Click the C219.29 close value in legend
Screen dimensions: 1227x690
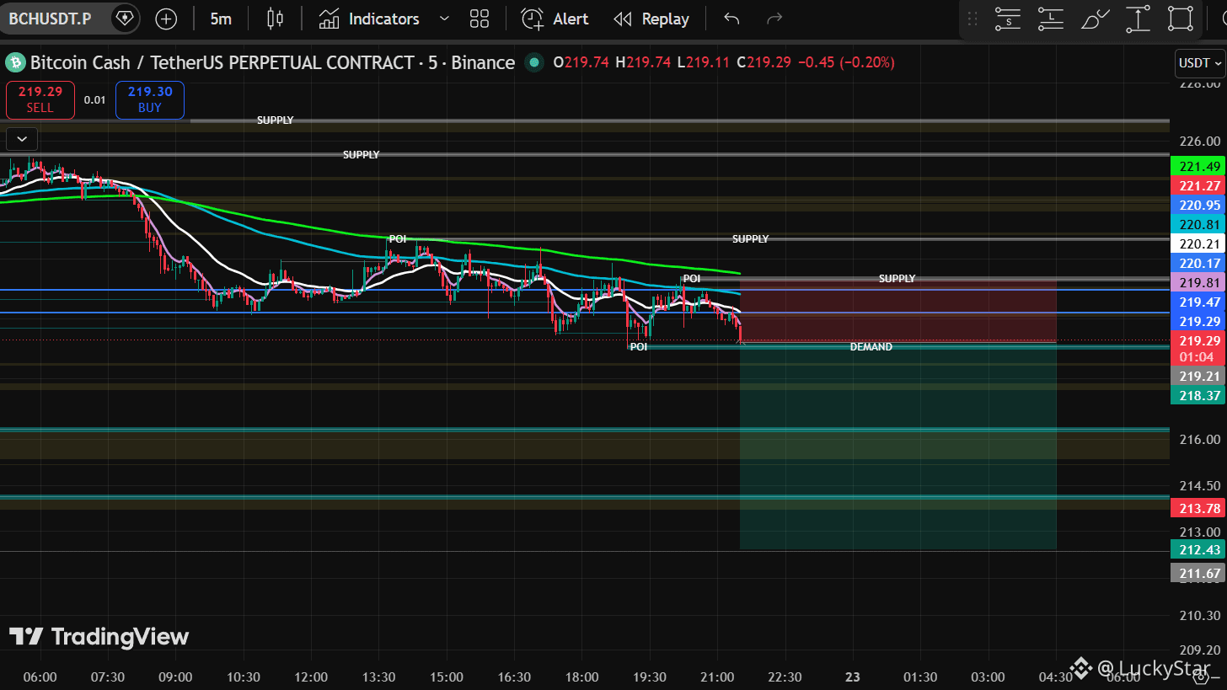764,62
